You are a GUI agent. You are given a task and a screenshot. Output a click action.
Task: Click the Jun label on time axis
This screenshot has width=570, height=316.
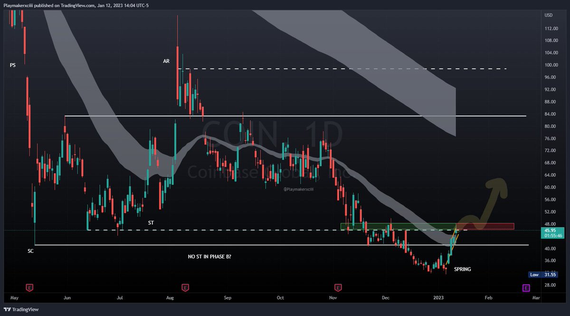tap(67, 298)
